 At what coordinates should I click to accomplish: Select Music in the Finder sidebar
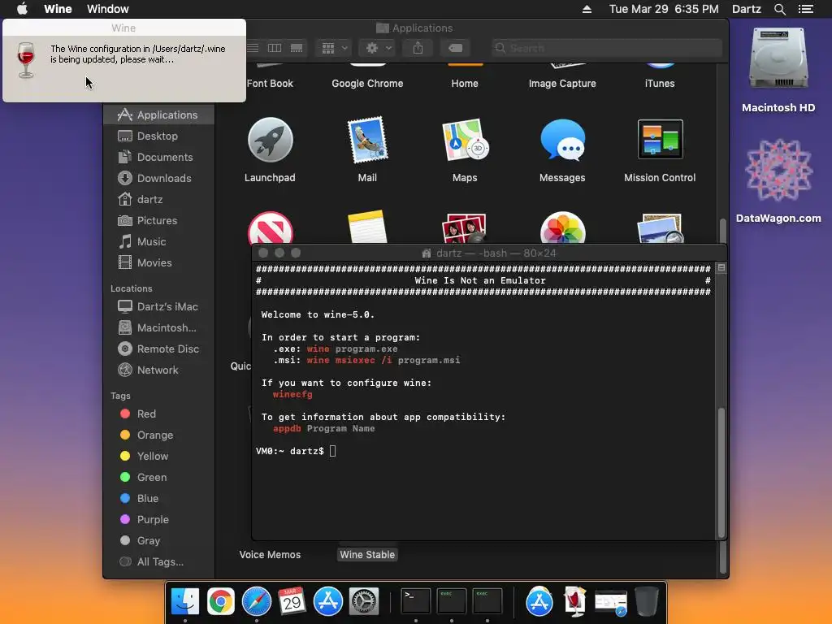click(159, 241)
